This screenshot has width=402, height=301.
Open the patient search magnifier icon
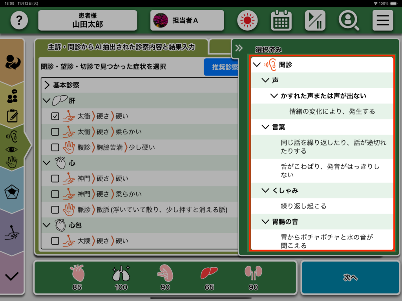[349, 20]
